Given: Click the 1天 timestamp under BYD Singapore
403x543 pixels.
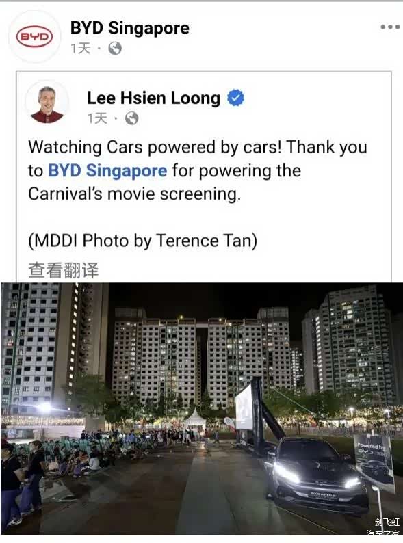Looking at the screenshot, I should click(x=80, y=49).
